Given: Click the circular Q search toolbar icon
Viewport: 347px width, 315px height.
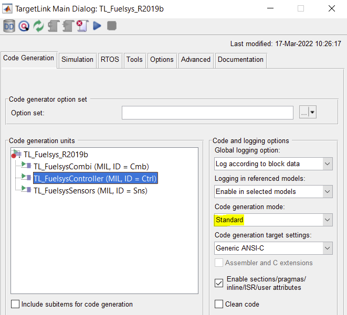Looking at the screenshot, I should pyautogui.click(x=24, y=26).
